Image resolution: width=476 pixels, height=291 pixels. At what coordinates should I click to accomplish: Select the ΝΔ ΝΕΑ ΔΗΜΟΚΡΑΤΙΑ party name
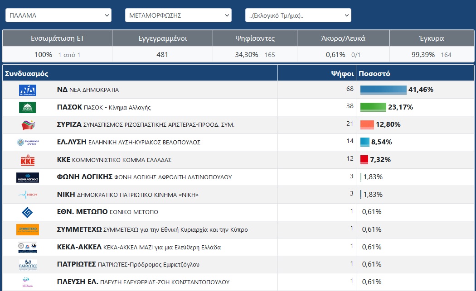(x=88, y=90)
